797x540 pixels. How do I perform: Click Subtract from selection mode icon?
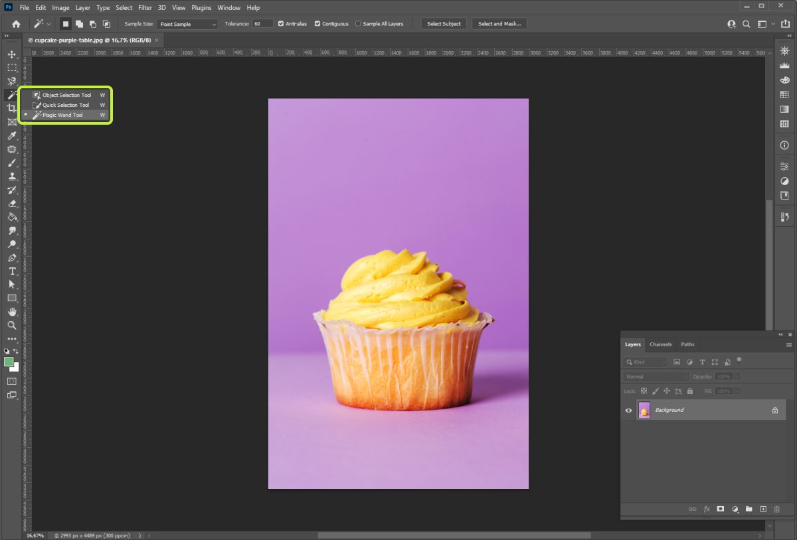coord(93,24)
